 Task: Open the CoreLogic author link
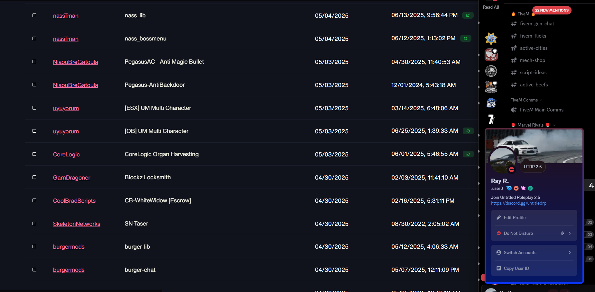coord(66,155)
